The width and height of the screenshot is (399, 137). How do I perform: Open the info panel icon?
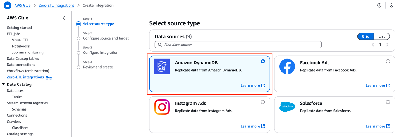click(x=379, y=5)
